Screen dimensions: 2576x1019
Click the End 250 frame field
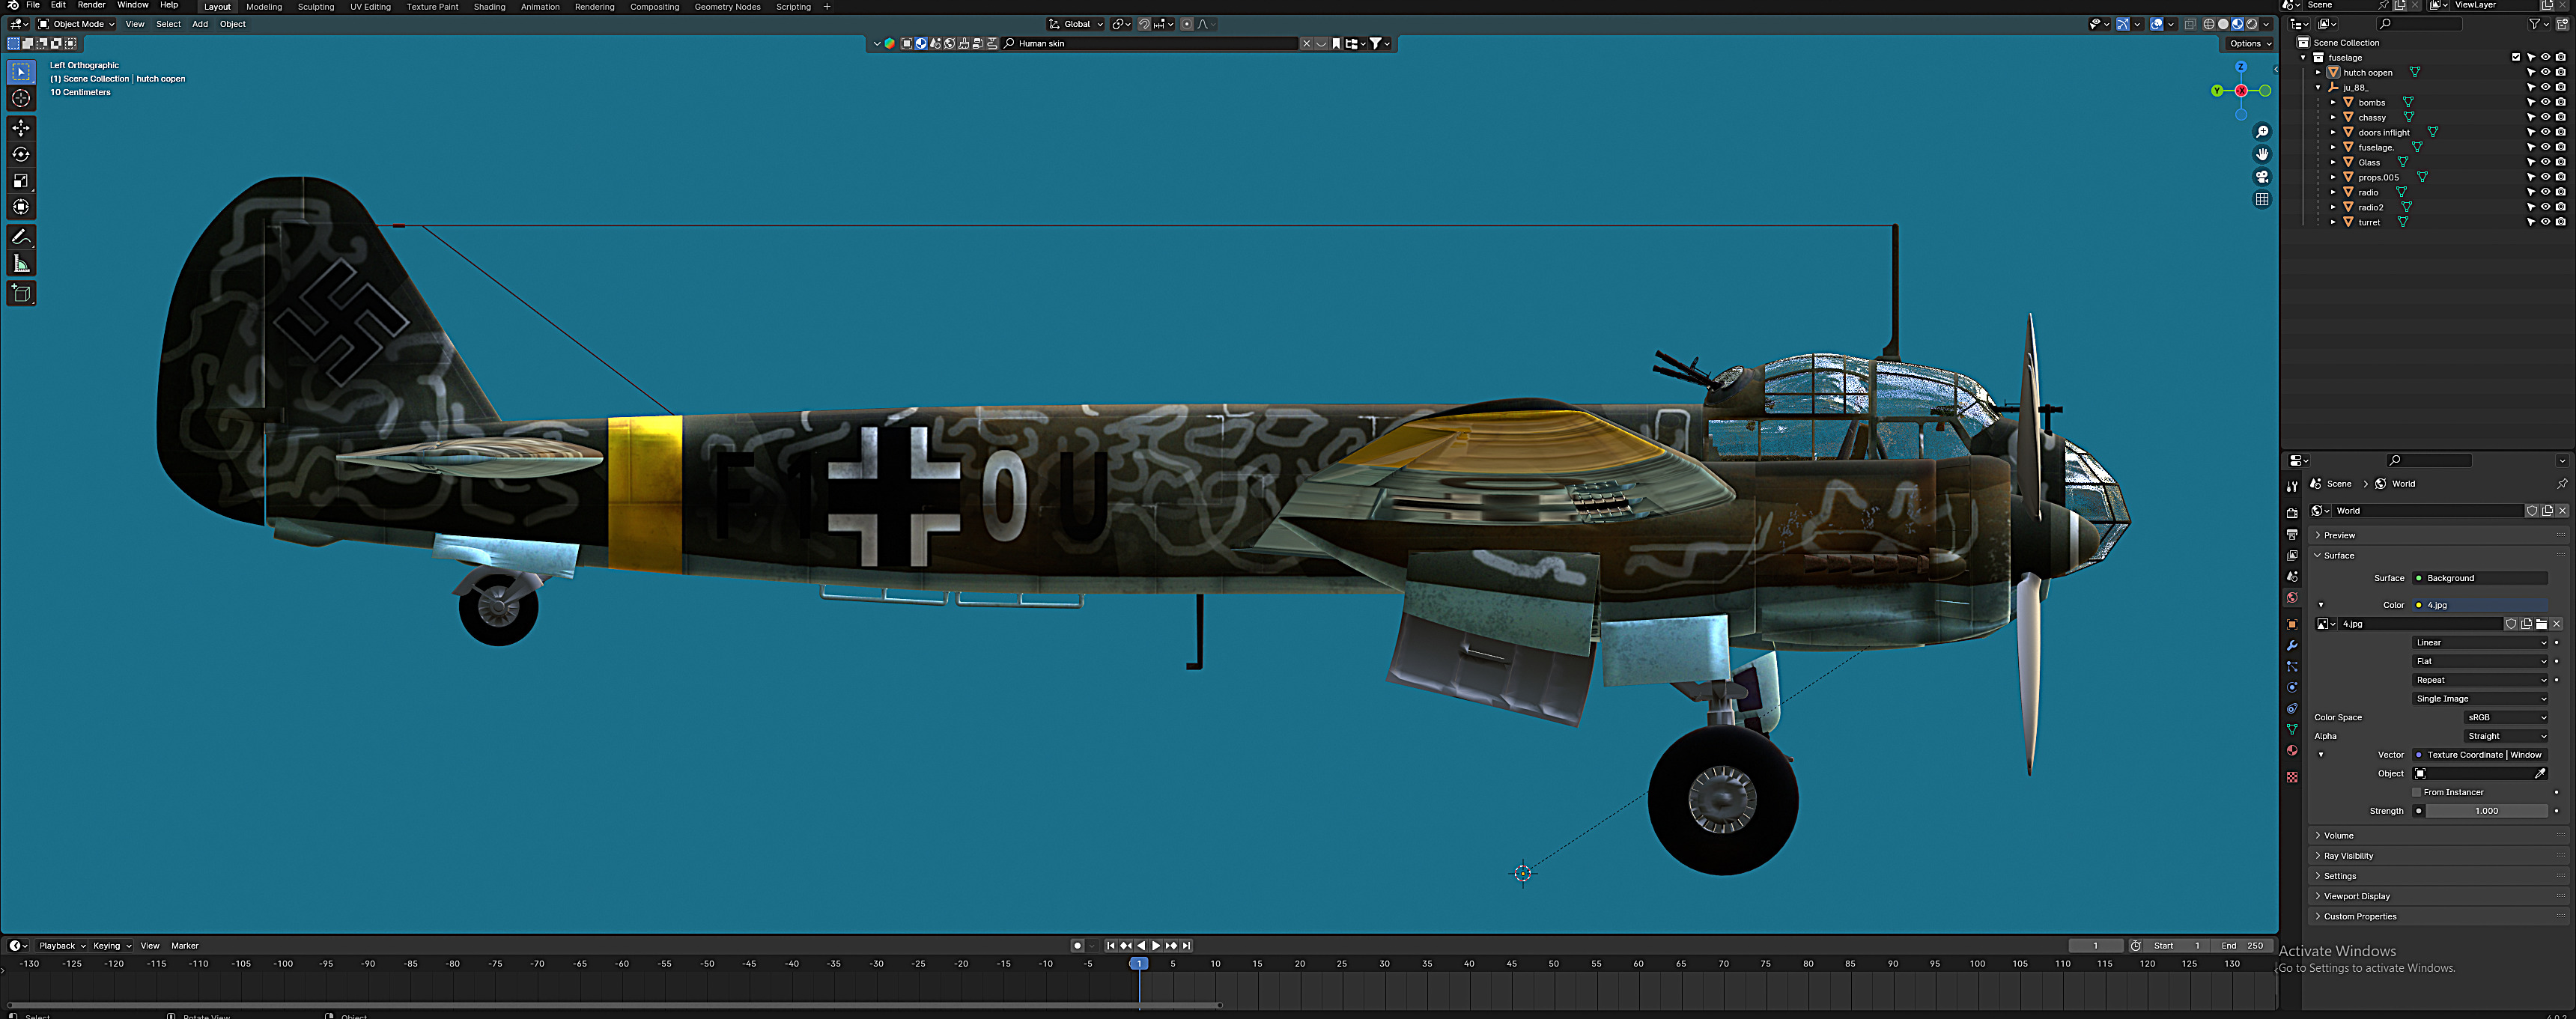click(2241, 945)
